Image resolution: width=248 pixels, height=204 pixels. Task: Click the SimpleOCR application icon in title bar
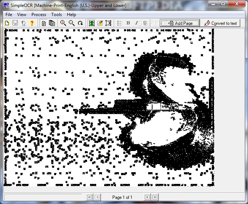(6, 5)
